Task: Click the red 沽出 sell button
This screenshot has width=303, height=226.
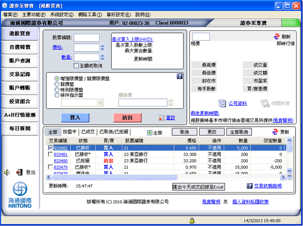Action: pyautogui.click(x=127, y=118)
